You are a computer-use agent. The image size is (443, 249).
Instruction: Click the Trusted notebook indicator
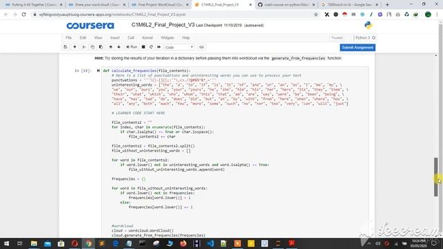coord(337,37)
